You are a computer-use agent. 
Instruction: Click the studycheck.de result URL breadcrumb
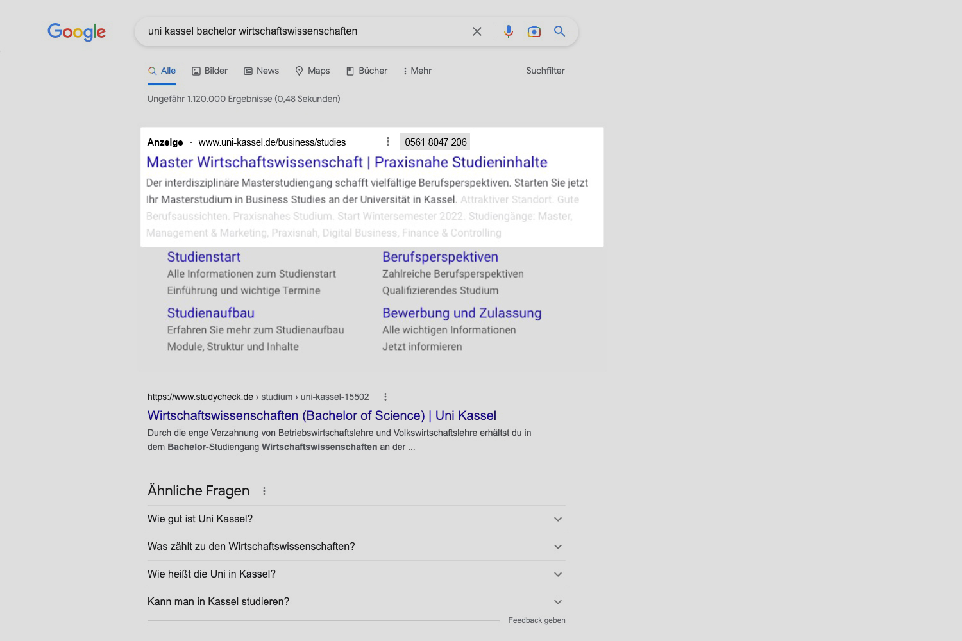tap(258, 397)
